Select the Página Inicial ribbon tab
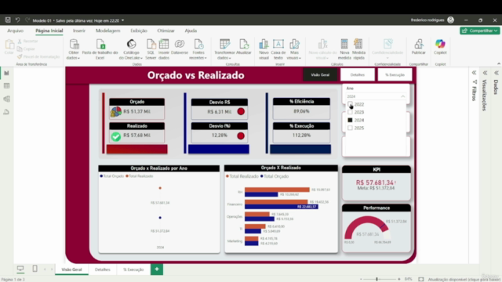The width and height of the screenshot is (502, 282). [x=49, y=31]
